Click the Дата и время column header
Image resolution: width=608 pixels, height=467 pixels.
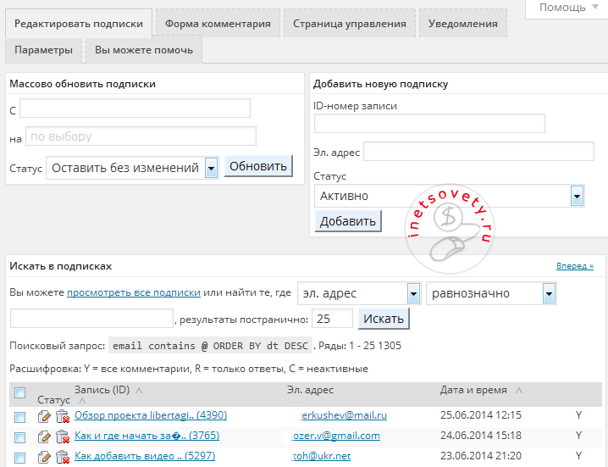pos(473,390)
